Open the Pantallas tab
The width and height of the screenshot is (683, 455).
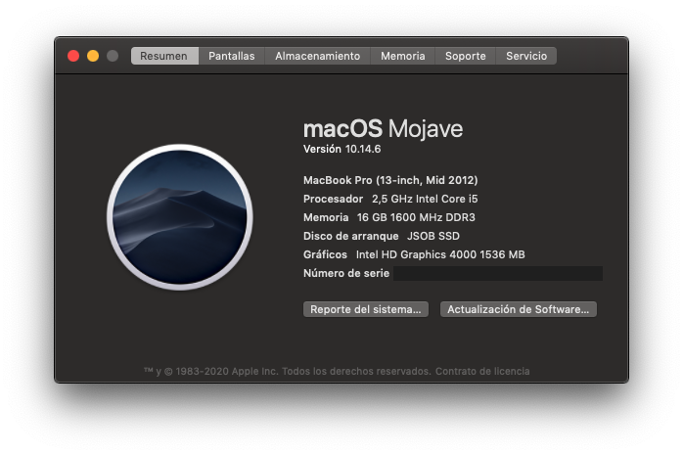(x=232, y=56)
